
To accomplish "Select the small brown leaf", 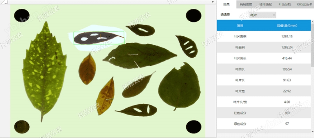I will pyautogui.click(x=87, y=69).
